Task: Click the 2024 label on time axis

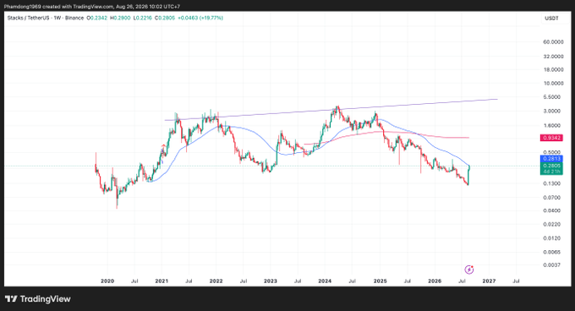Action: click(325, 281)
